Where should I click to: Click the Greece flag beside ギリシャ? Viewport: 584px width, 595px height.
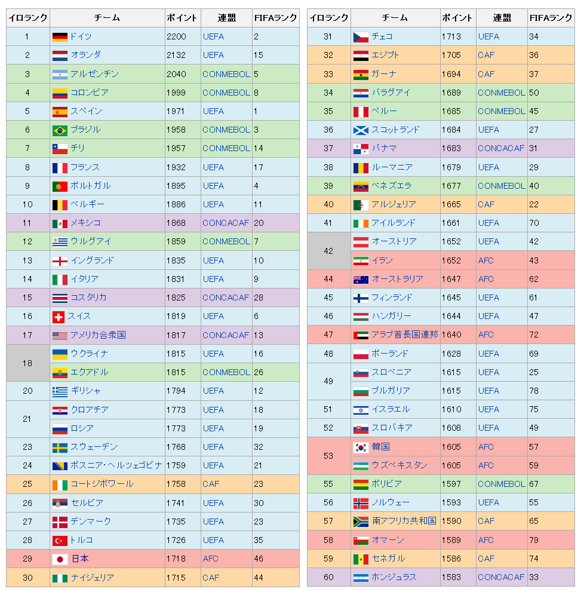coord(60,391)
